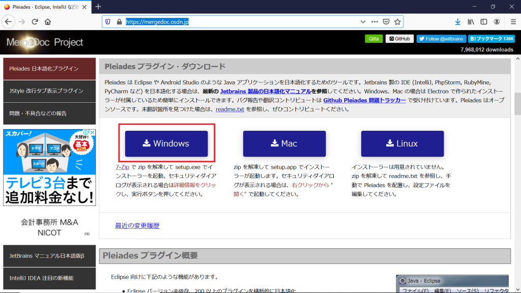This screenshot has height=293, width=521.
Task: Open 最近の変更履歴 link
Action: (x=137, y=225)
